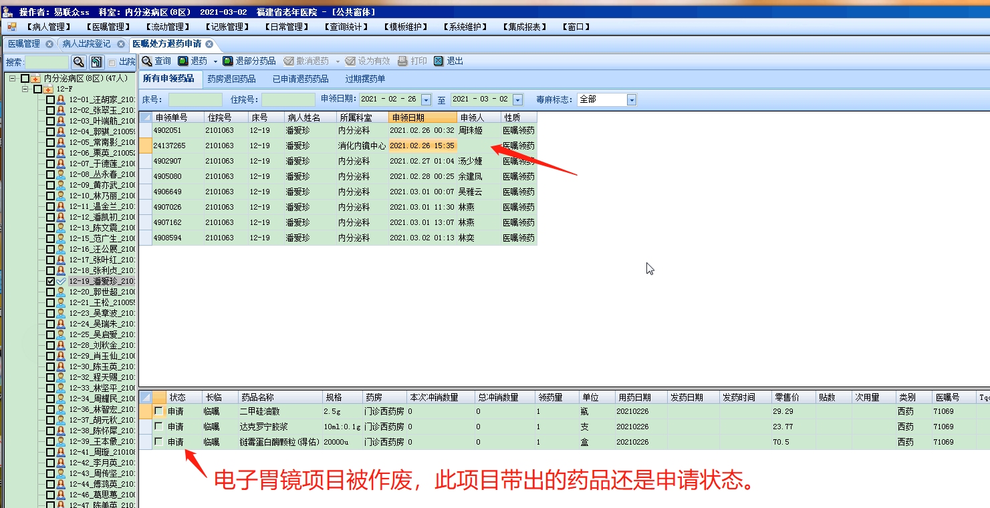Click patient icon of 12-24_吴瑞朱

pos(61,324)
